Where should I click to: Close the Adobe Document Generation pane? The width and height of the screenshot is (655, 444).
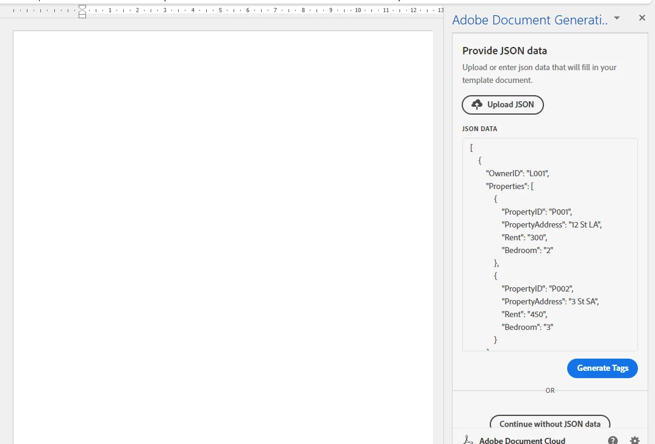click(x=642, y=18)
